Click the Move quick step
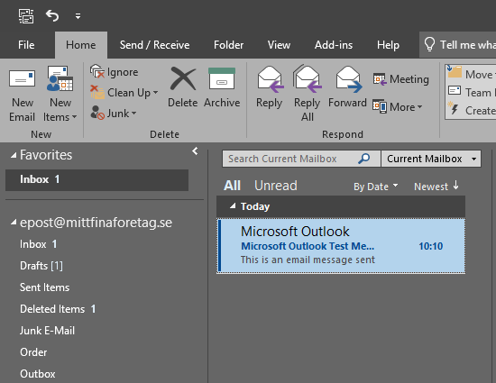 [472, 74]
